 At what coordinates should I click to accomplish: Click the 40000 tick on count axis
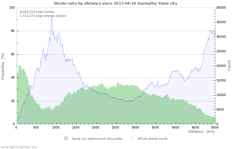pyautogui.click(x=221, y=8)
